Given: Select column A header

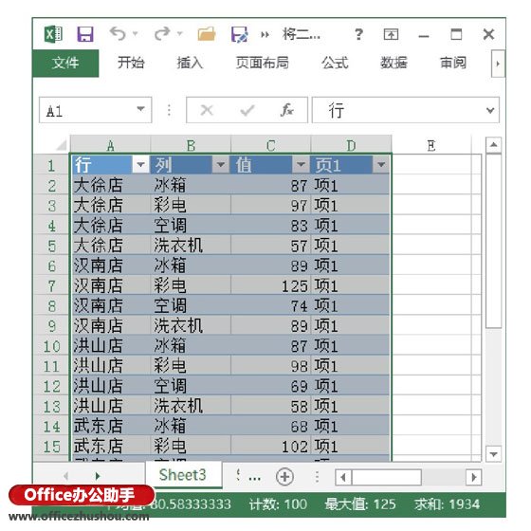Looking at the screenshot, I should (x=110, y=146).
